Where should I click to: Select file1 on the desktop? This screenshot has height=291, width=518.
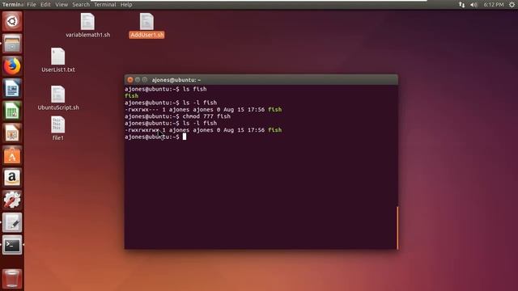[57, 129]
